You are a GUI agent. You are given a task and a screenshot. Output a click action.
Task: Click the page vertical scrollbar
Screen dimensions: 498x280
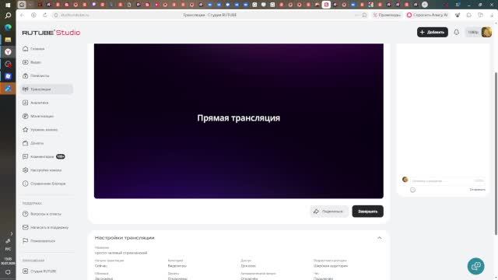[496, 153]
